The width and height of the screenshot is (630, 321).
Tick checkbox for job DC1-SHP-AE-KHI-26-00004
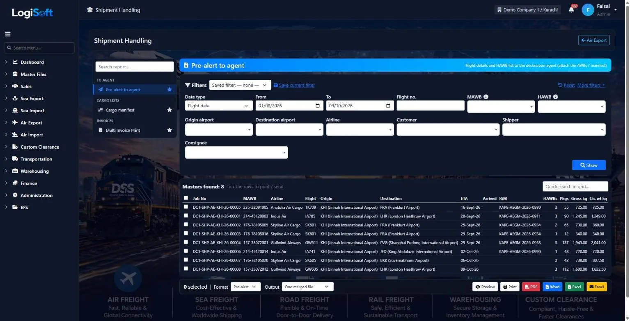tap(186, 242)
